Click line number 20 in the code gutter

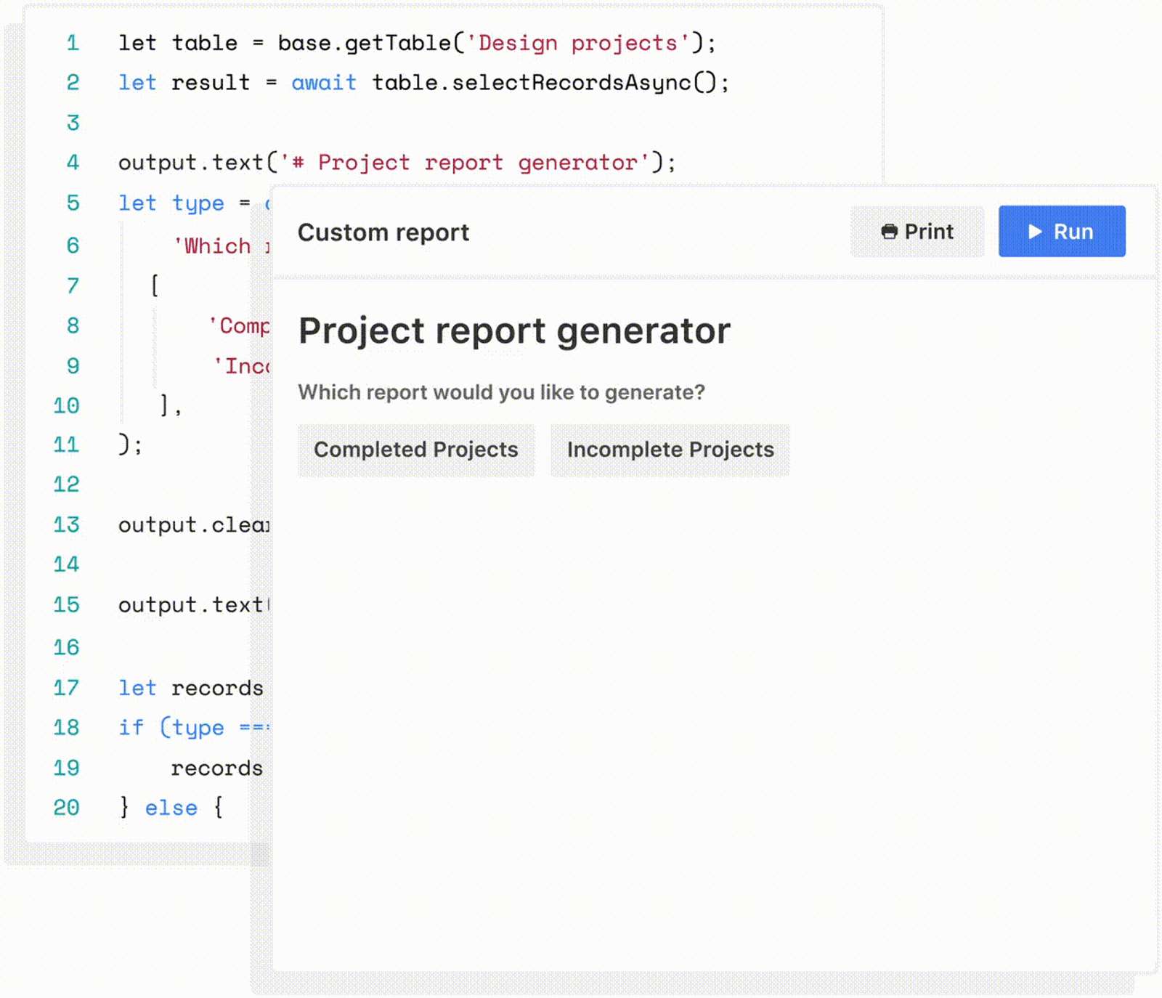(66, 807)
